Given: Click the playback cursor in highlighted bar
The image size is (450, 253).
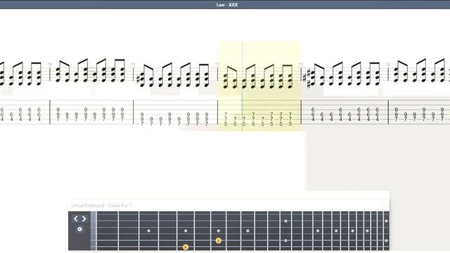Looking at the screenshot, I should [x=242, y=86].
